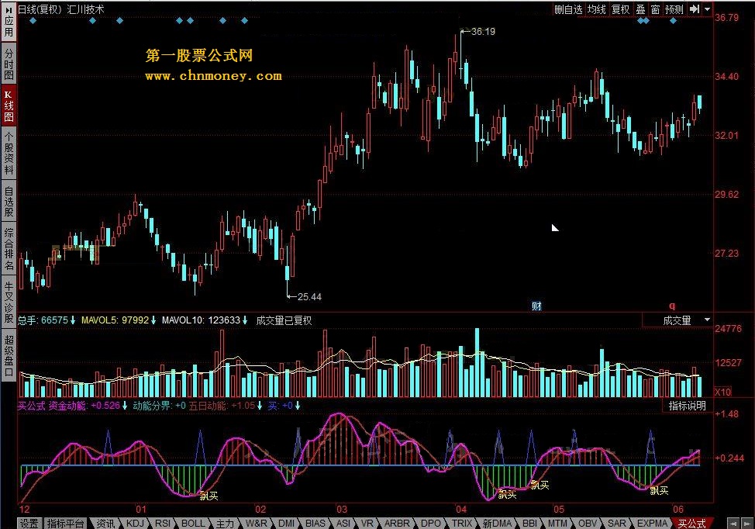Select the BIAS indicator tab

coord(315,524)
